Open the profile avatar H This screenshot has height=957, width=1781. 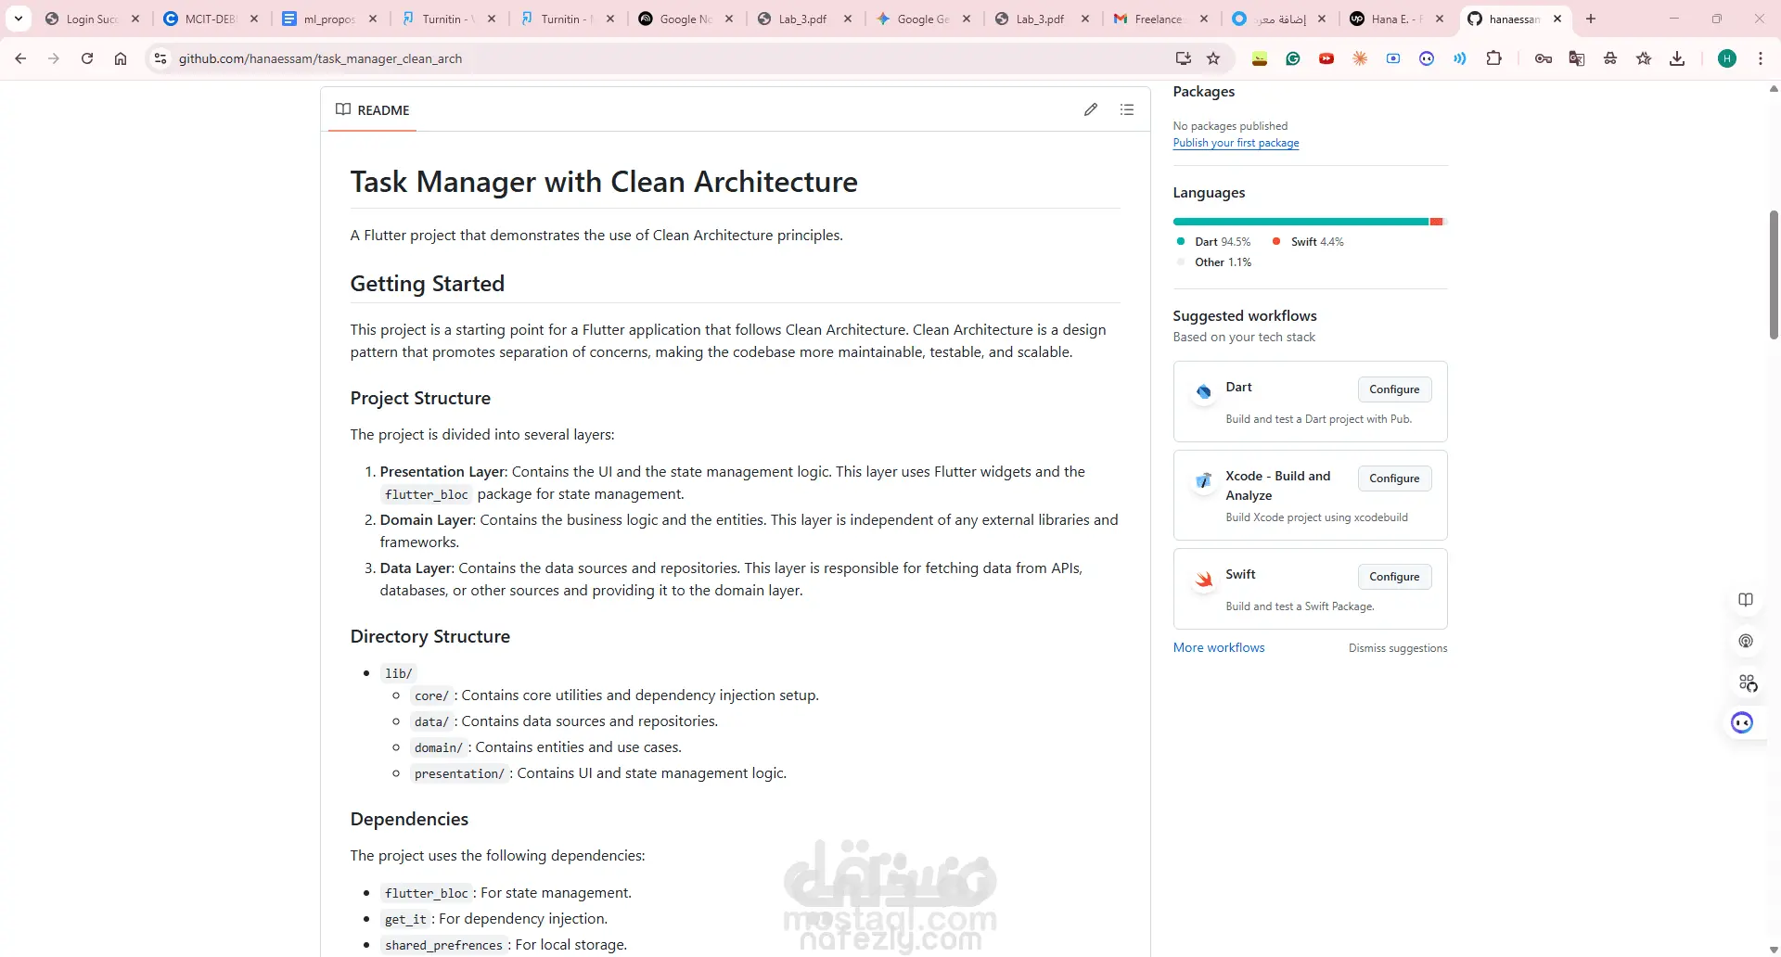(x=1727, y=58)
